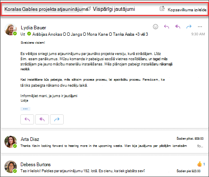
Task: Click the Informējiet mani closing line
Action: click(x=49, y=96)
